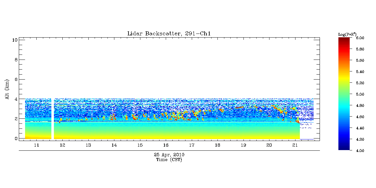Click colorbar value label 6.00
This screenshot has height=188, width=376.
pyautogui.click(x=360, y=38)
